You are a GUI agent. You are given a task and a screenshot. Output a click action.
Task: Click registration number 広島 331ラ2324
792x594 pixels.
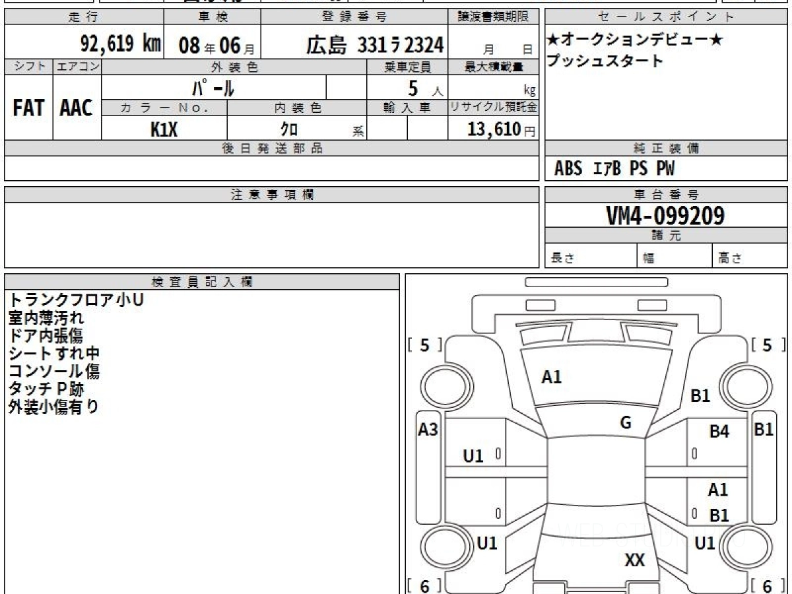374,44
